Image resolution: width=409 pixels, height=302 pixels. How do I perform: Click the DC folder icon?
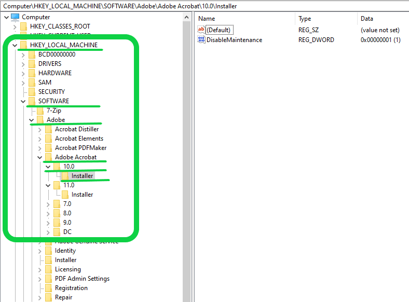pyautogui.click(x=57, y=232)
